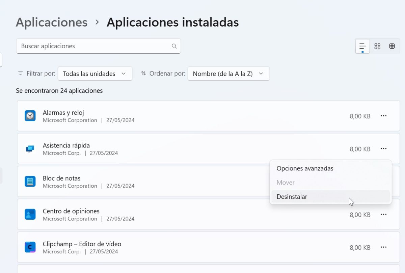This screenshot has width=405, height=273.
Task: Click the 8,00 KB size of Alarmas y reloj
Action: pos(360,116)
